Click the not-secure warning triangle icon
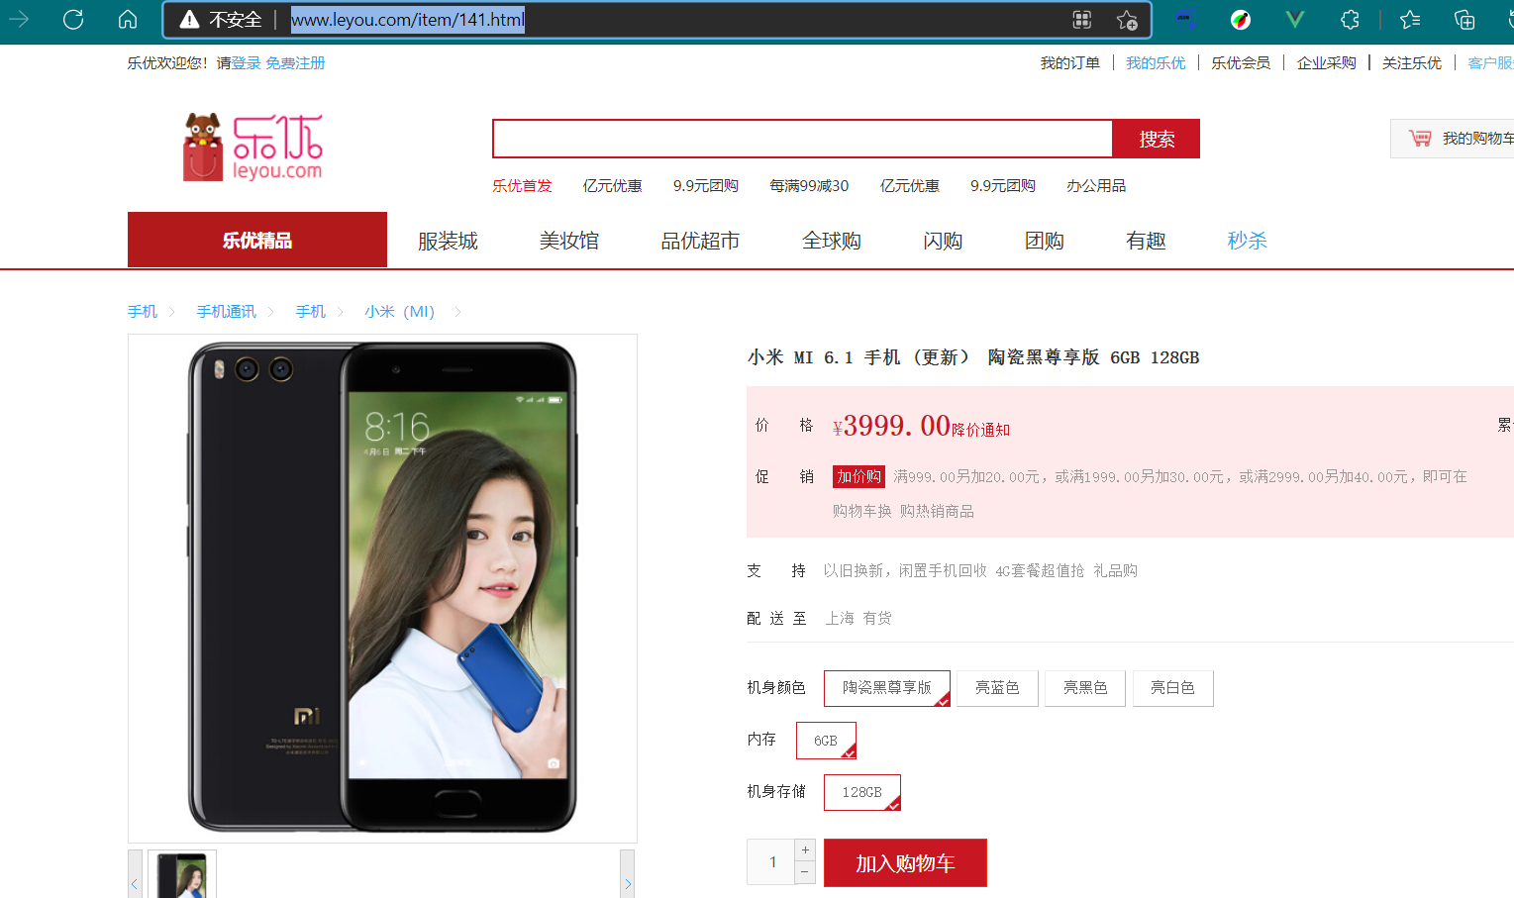 point(189,20)
